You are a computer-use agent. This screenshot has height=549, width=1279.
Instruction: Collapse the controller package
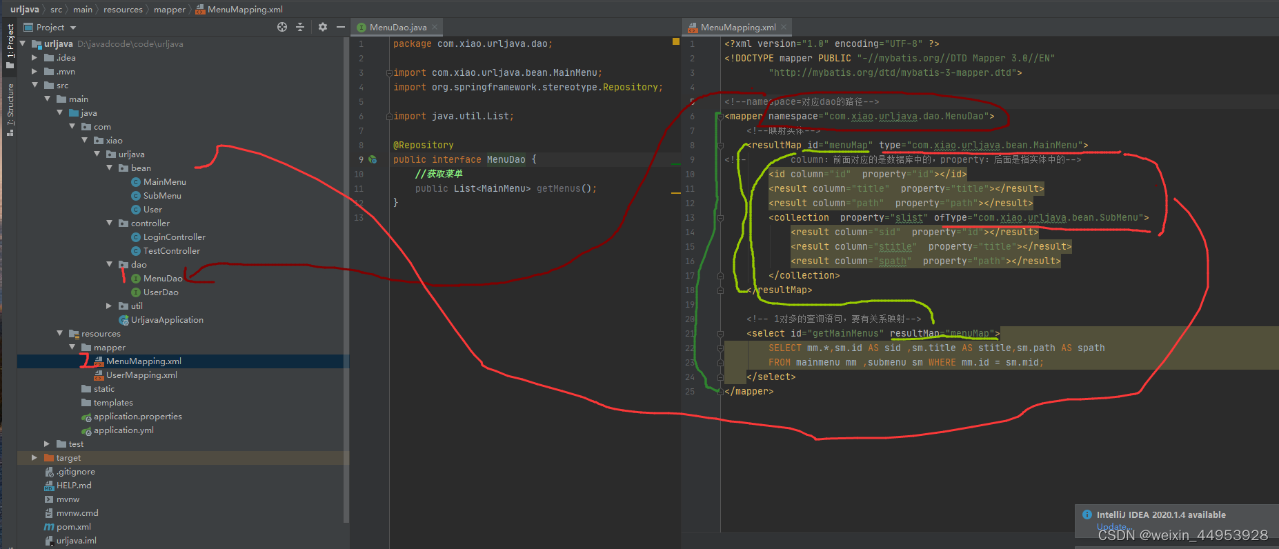tap(109, 223)
